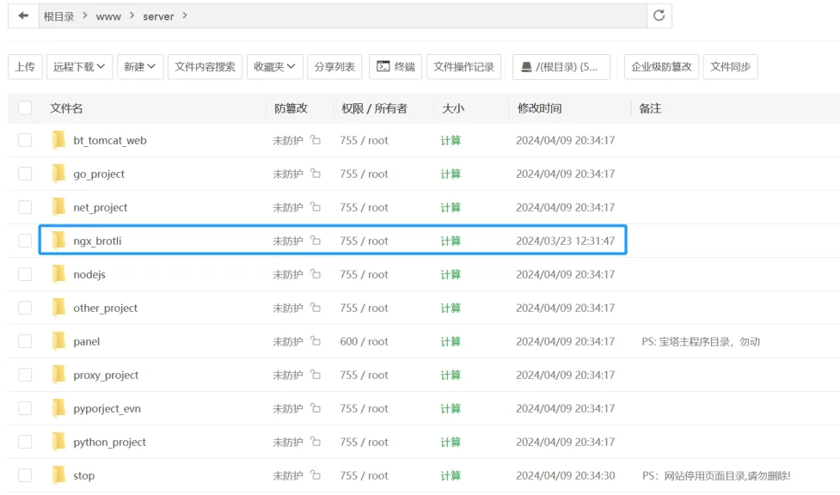This screenshot has height=495, width=840.
Task: Check the box for go_project row
Action: [25, 174]
